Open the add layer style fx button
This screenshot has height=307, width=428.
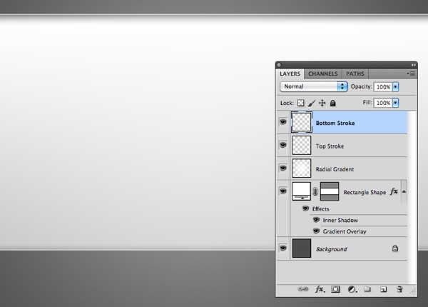[320, 289]
